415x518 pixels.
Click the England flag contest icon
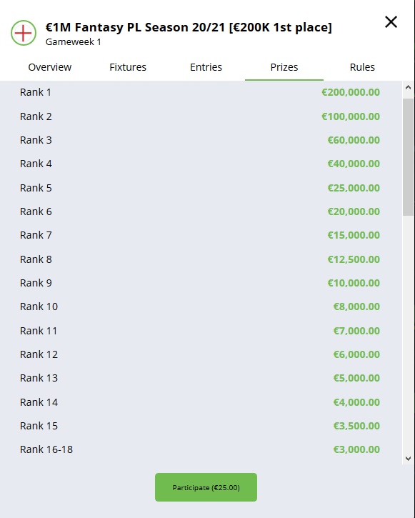[x=24, y=33]
